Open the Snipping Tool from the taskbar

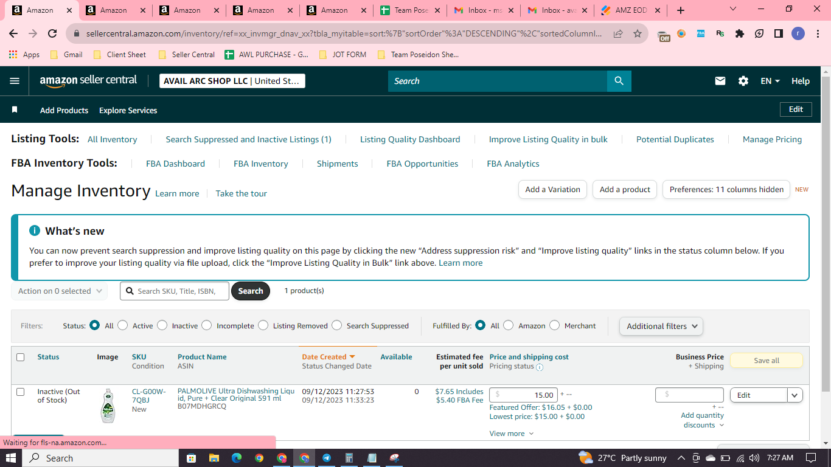tap(395, 458)
